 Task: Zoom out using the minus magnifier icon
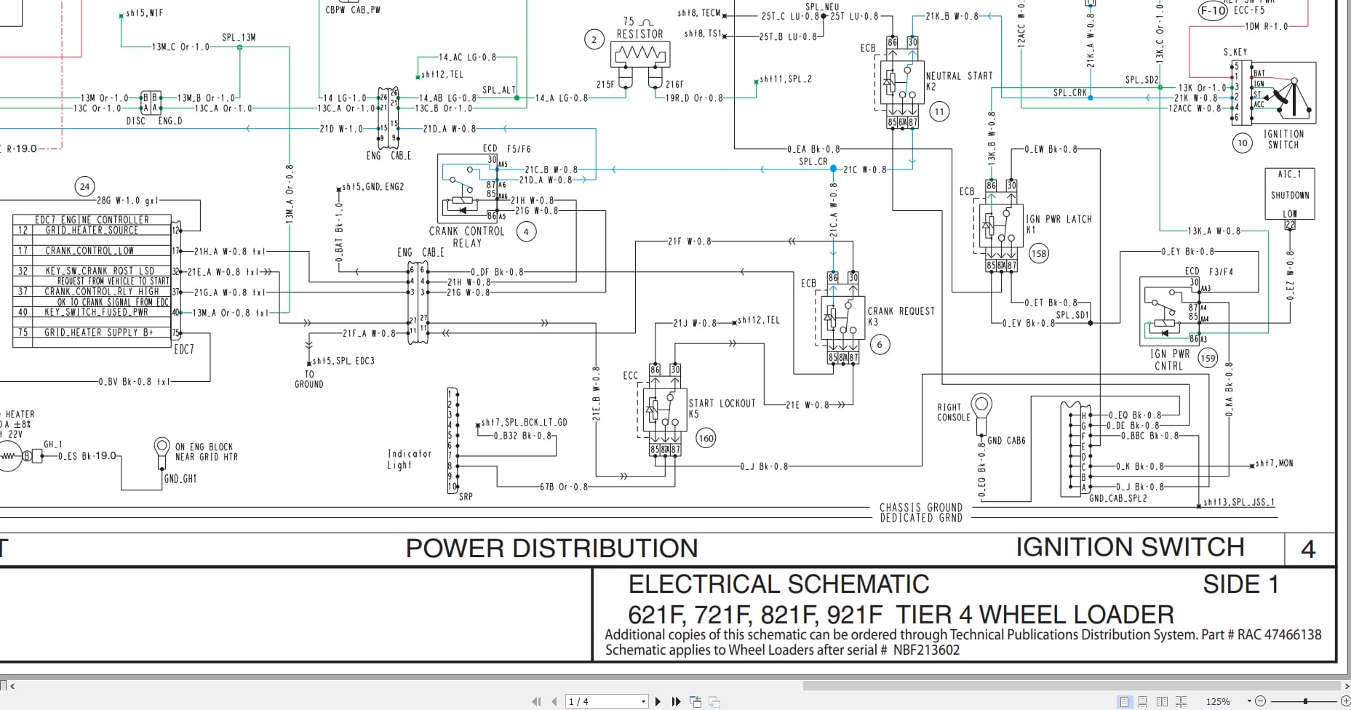1262,701
